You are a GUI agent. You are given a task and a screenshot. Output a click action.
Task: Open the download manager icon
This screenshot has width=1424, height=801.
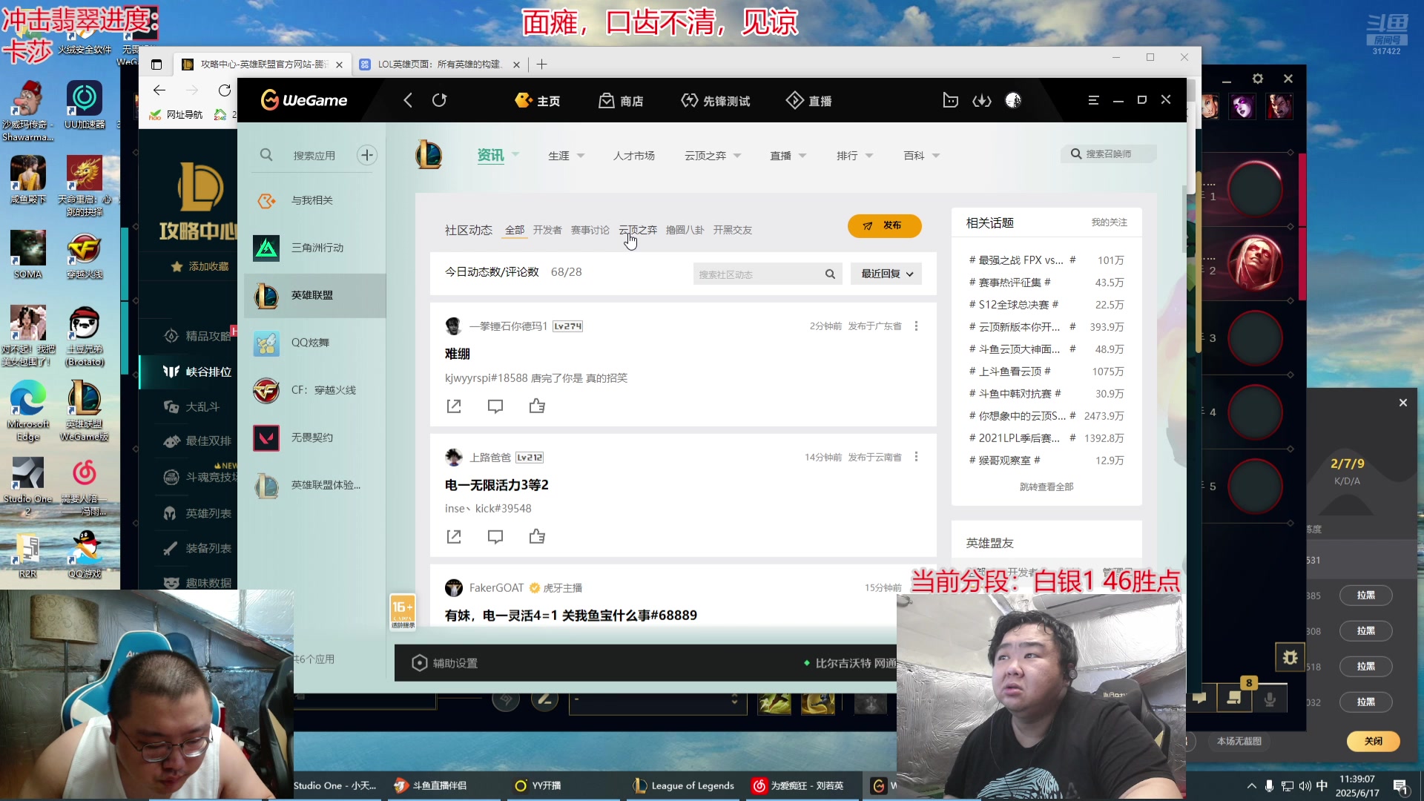[x=982, y=100]
